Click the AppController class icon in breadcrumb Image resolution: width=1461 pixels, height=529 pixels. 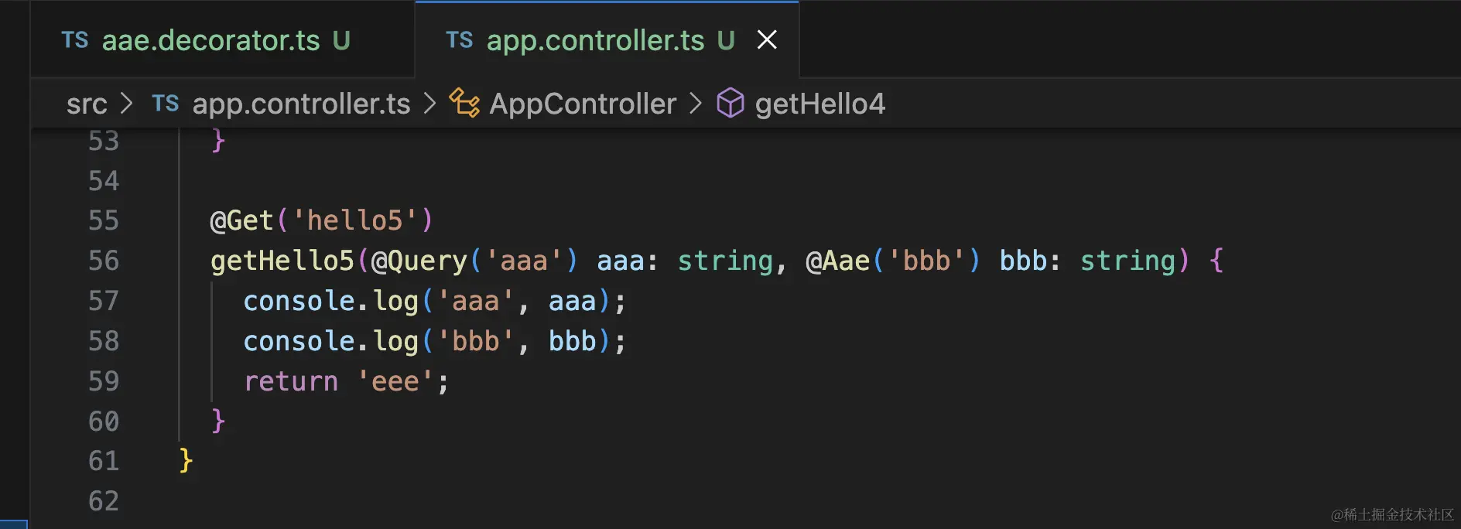coord(464,104)
